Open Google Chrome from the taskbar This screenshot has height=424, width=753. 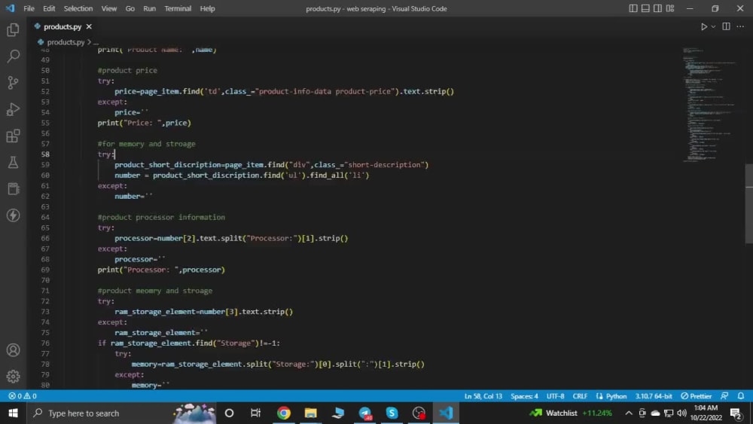pyautogui.click(x=283, y=413)
